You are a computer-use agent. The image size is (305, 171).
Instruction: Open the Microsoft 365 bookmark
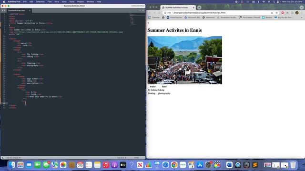(x=192, y=18)
